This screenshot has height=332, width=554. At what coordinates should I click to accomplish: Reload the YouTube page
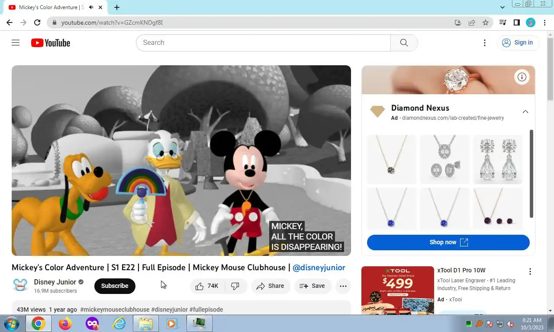37,22
